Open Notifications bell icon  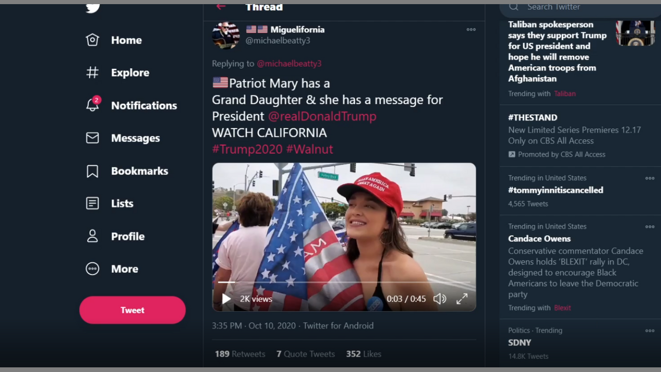[92, 105]
